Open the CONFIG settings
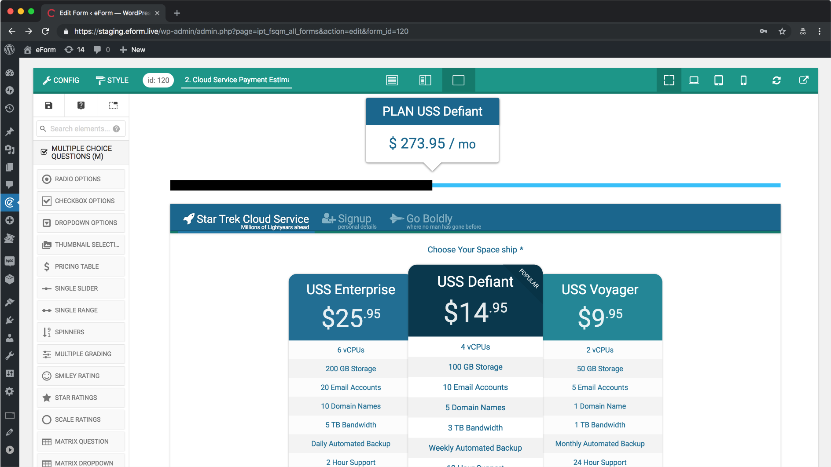 click(x=61, y=80)
